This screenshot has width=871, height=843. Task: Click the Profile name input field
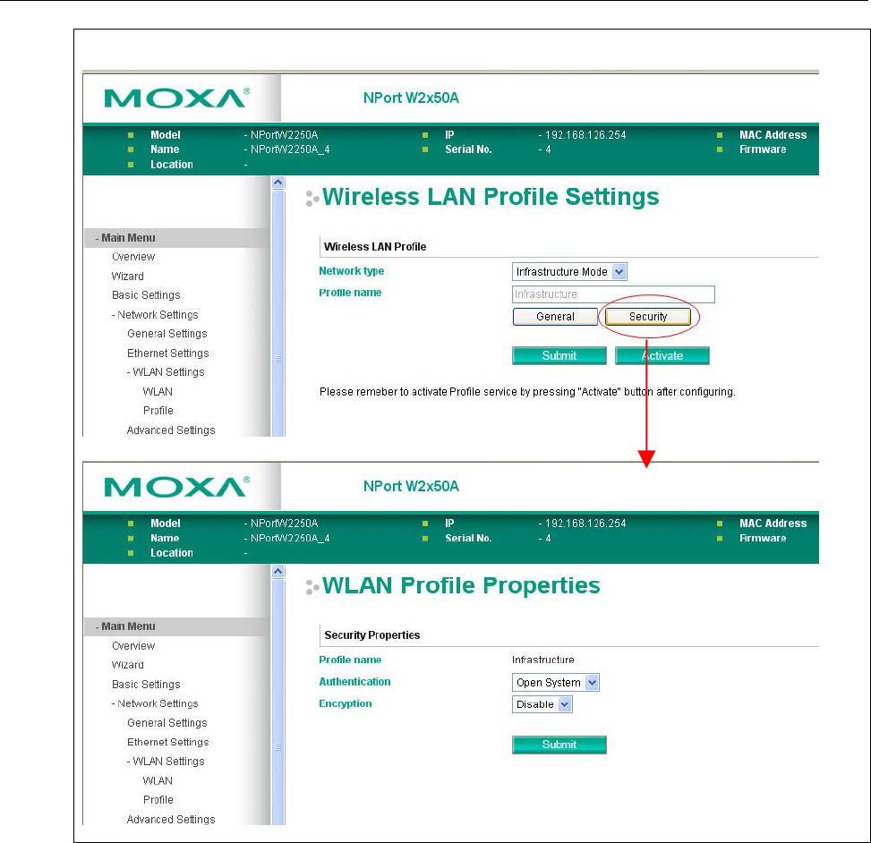[613, 294]
